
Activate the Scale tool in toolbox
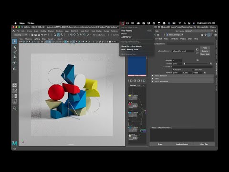point(14,68)
